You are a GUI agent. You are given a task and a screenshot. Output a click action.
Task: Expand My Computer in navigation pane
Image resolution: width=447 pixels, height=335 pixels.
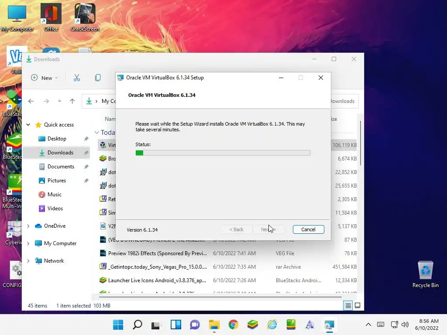click(28, 243)
